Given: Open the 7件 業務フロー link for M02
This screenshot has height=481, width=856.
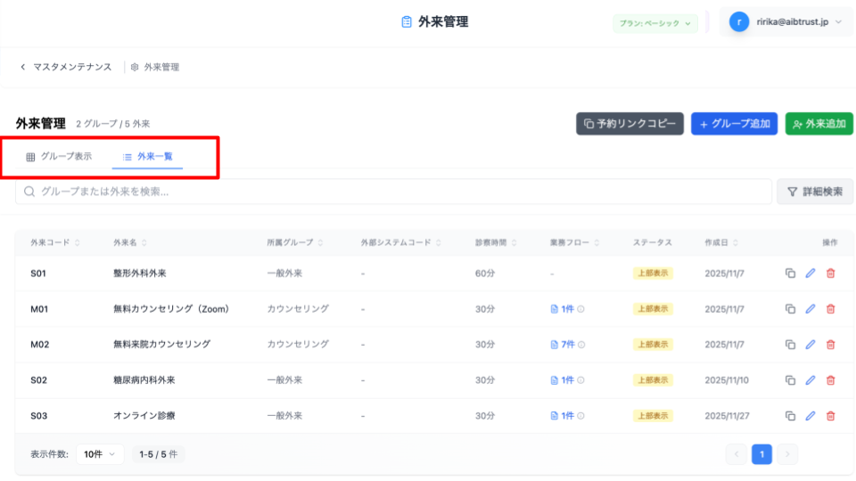Looking at the screenshot, I should (x=566, y=345).
